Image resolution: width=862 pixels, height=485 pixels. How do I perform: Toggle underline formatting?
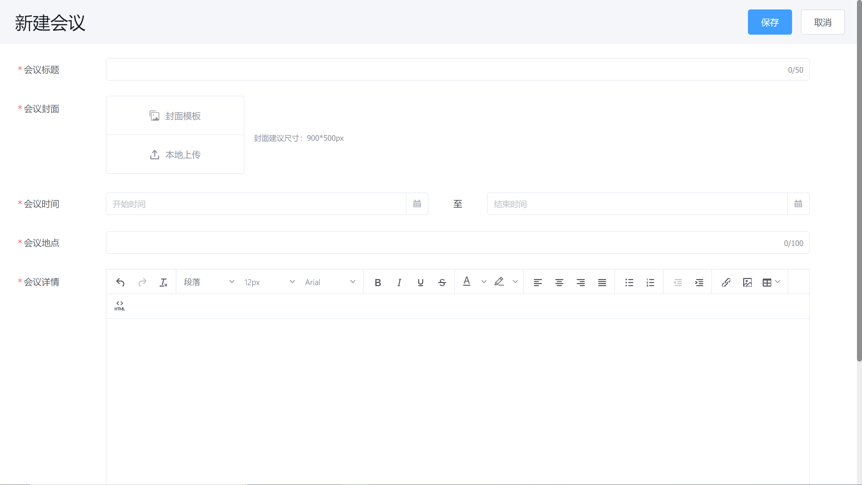[421, 282]
